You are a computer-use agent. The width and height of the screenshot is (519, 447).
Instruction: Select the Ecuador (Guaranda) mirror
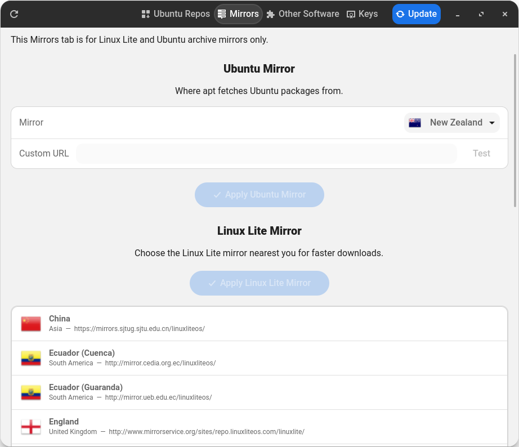click(x=259, y=392)
